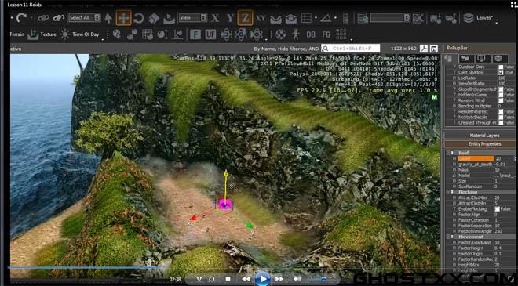Activate the Move tool
Screen dimensions: 518x286
point(123,18)
